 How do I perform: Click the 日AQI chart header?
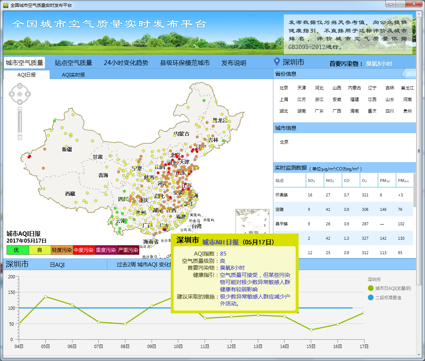tap(57, 265)
